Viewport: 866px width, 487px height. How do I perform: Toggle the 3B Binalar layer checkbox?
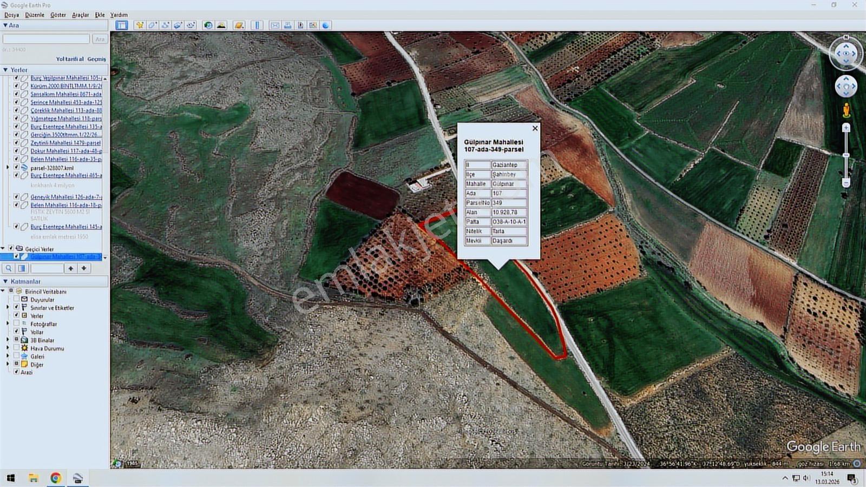pyautogui.click(x=16, y=340)
